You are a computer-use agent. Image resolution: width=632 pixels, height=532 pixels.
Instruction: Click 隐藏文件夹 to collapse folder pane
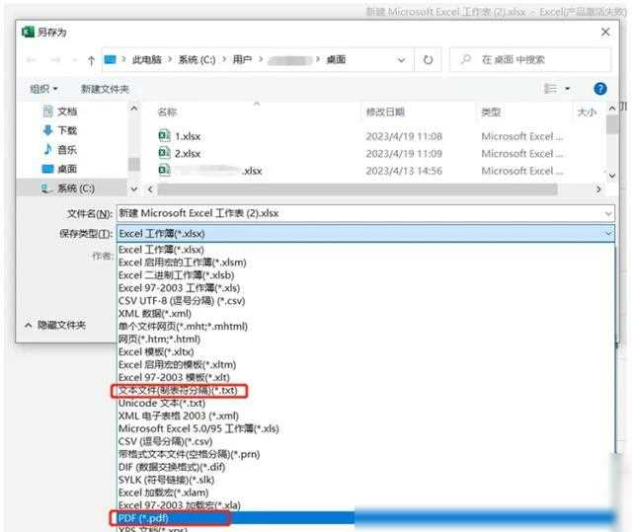tap(55, 325)
